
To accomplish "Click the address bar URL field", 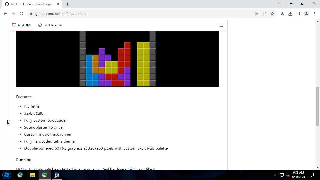I will click(142, 14).
